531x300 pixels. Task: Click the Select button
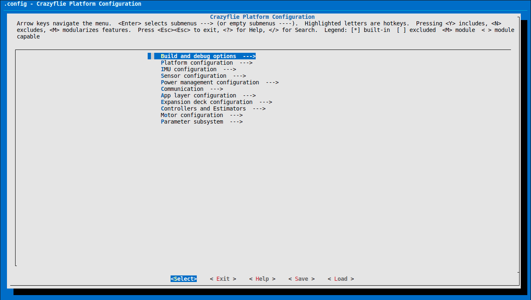pyautogui.click(x=184, y=279)
